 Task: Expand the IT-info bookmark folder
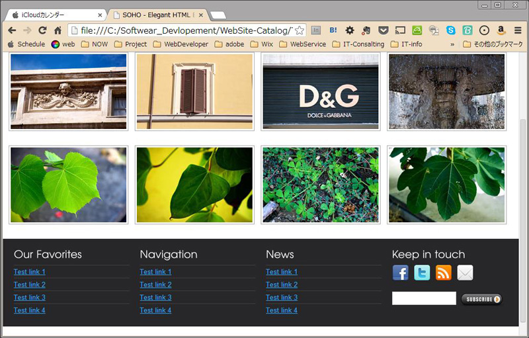coord(406,44)
